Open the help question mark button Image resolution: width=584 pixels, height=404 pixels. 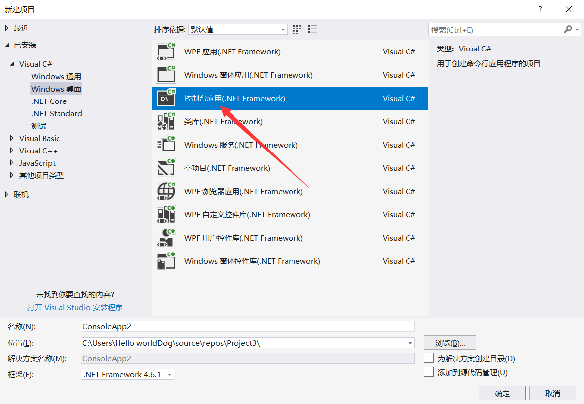540,9
